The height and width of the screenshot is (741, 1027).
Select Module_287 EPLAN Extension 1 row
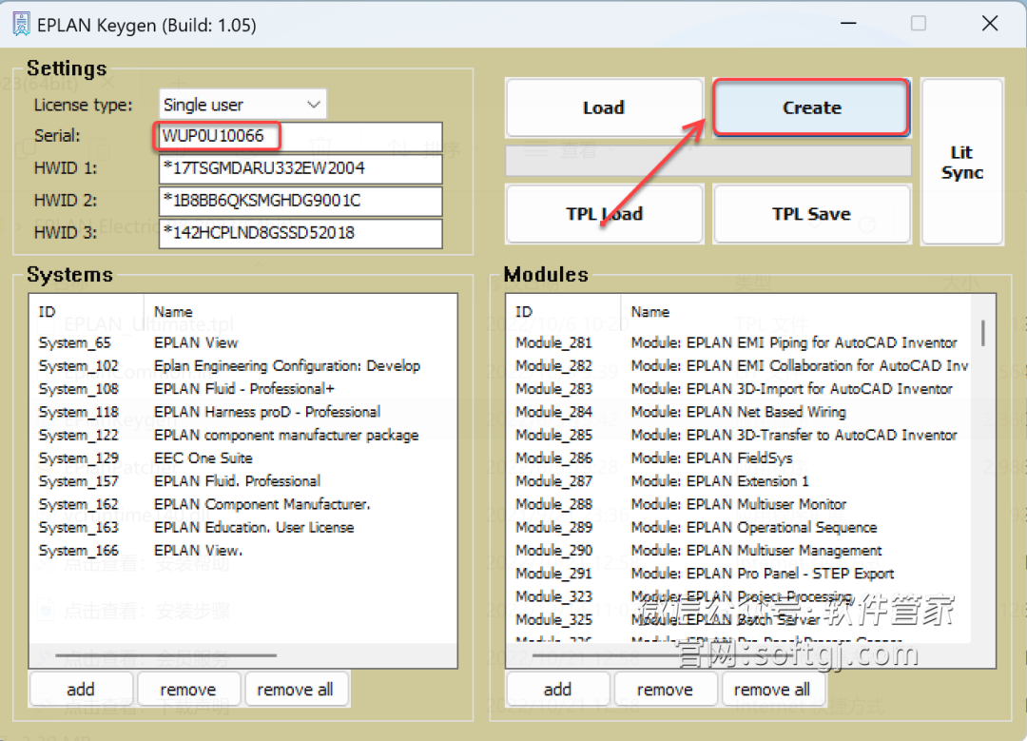[x=739, y=481]
